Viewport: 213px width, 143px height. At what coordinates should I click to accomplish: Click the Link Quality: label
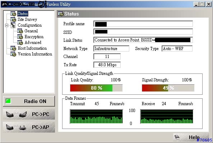point(82,80)
